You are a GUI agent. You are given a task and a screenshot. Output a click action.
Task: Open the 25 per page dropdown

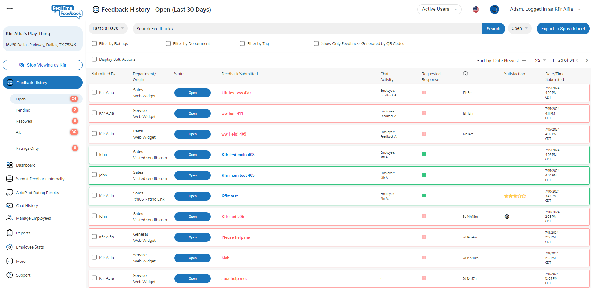pyautogui.click(x=540, y=60)
